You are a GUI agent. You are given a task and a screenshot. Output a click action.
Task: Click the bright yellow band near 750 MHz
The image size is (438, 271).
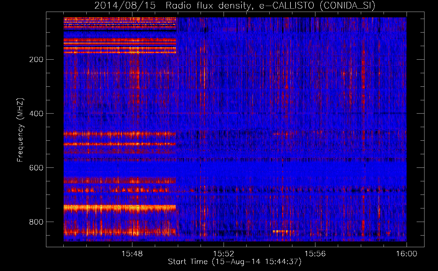click(120, 208)
